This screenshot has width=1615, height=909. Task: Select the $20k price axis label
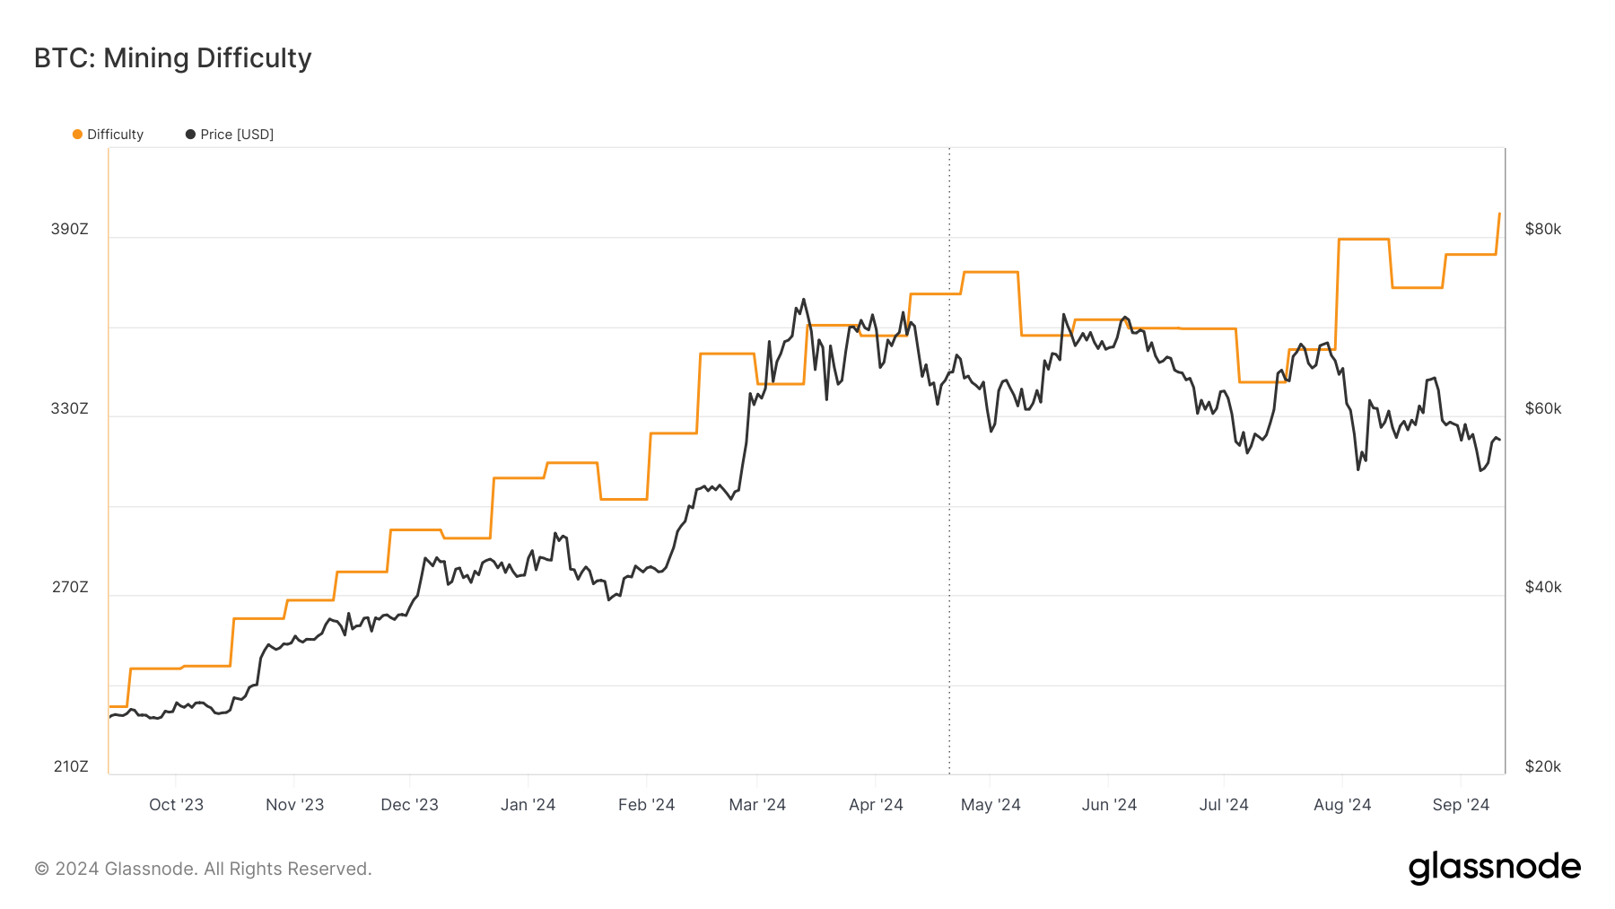[x=1543, y=767]
